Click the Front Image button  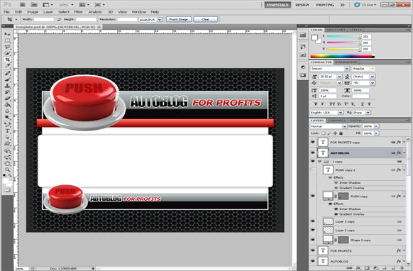tap(179, 19)
